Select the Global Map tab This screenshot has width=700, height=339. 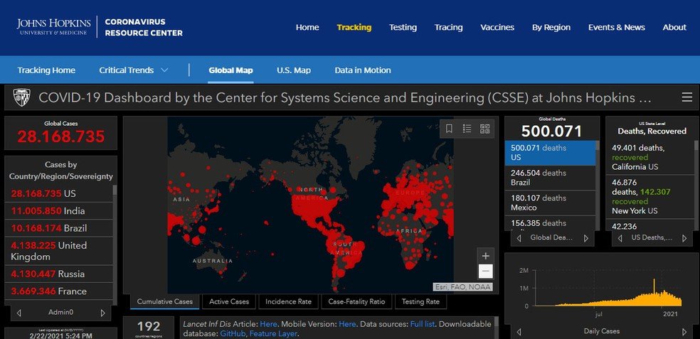(230, 70)
